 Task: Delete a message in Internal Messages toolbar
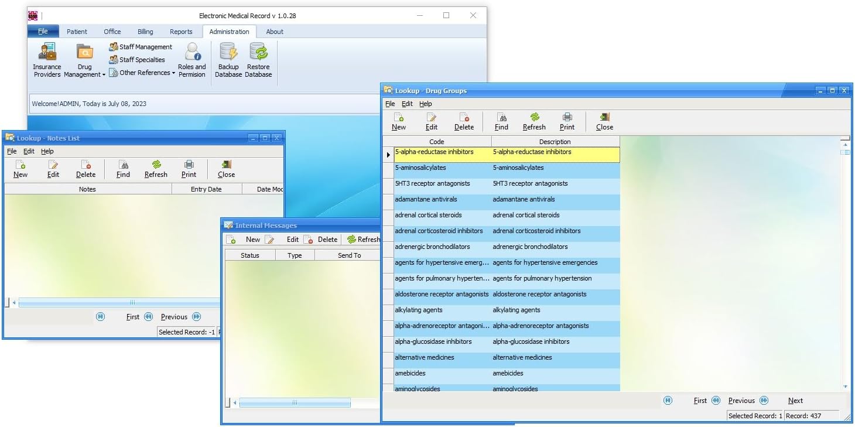coord(321,239)
